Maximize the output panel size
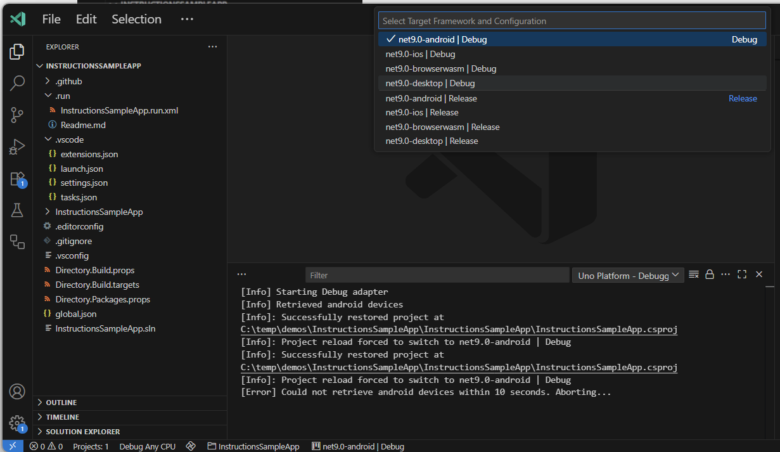The width and height of the screenshot is (780, 452). coord(742,274)
